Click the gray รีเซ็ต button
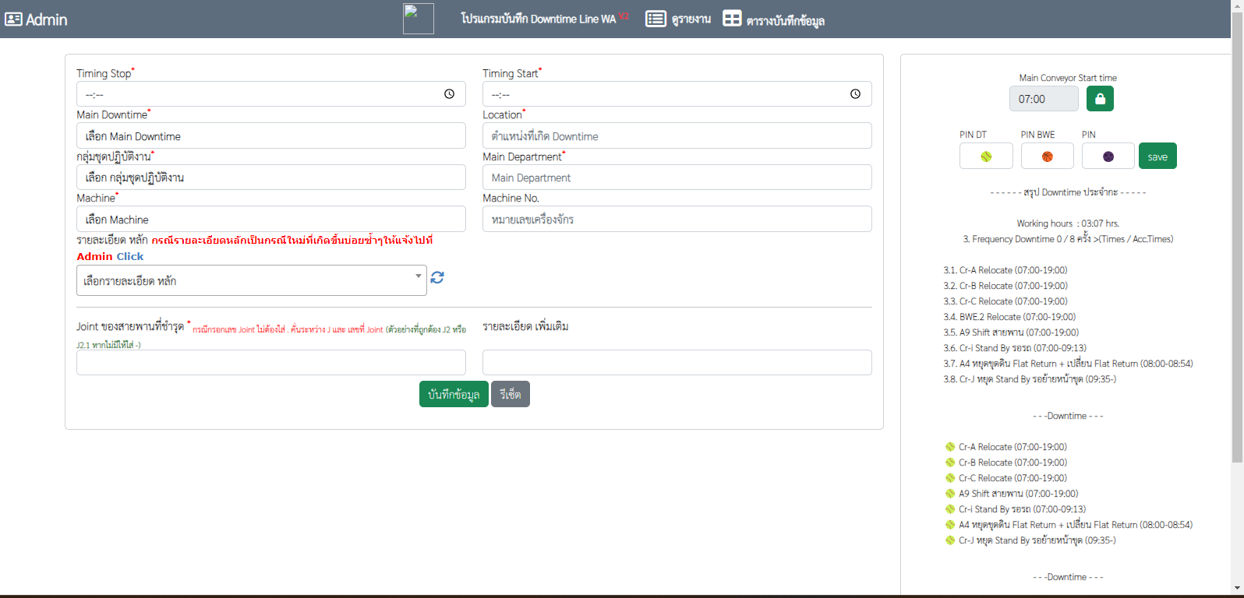 pyautogui.click(x=510, y=395)
